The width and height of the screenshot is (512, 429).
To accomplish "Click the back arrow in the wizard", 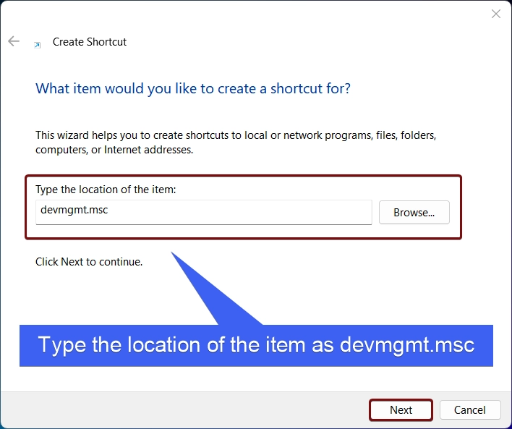I will 14,41.
